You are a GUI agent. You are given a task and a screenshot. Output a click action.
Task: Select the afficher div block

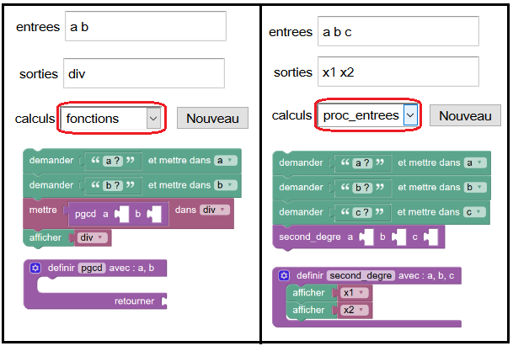click(x=45, y=237)
